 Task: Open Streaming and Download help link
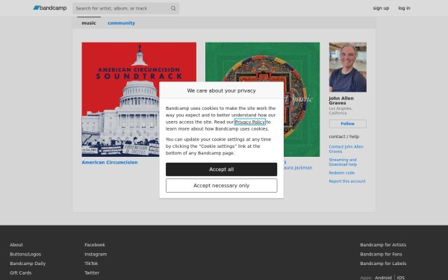click(x=343, y=162)
